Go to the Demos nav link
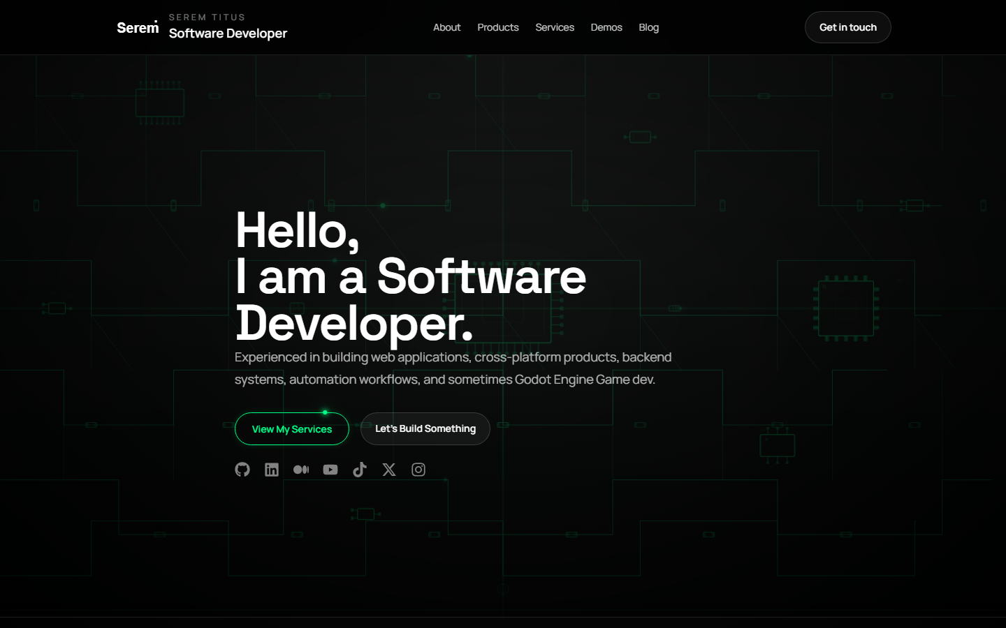 click(606, 27)
